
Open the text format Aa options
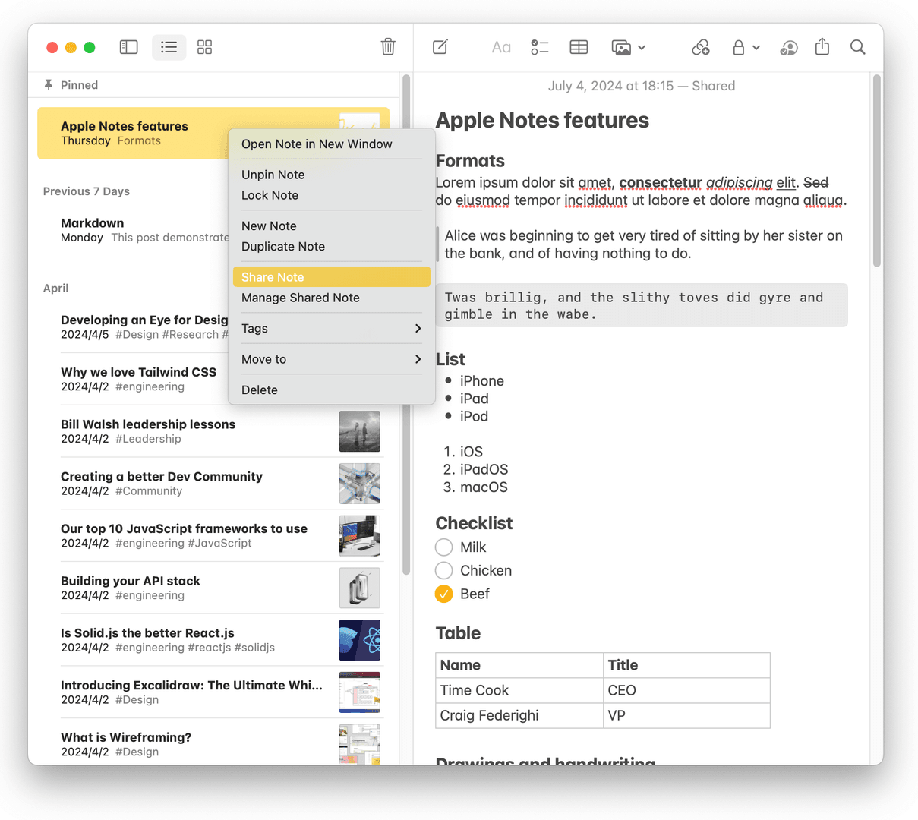pos(501,47)
